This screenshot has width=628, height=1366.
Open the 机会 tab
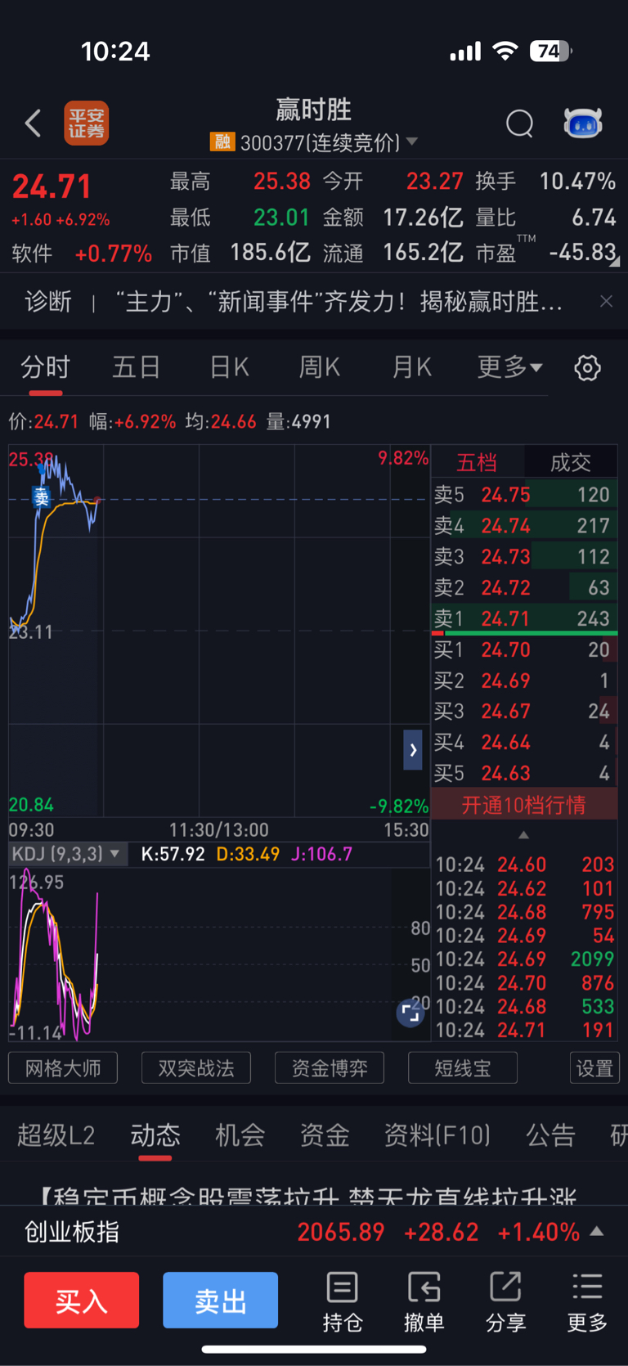240,1135
